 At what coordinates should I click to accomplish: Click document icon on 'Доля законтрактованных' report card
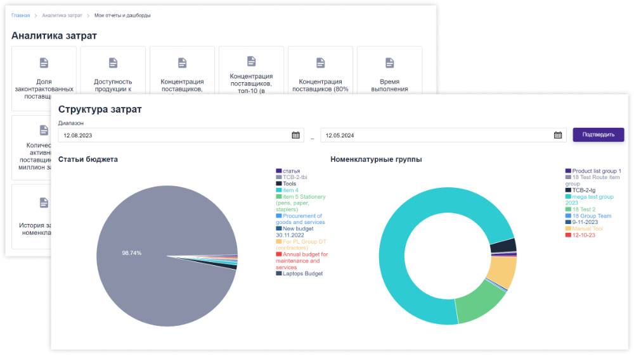click(44, 63)
